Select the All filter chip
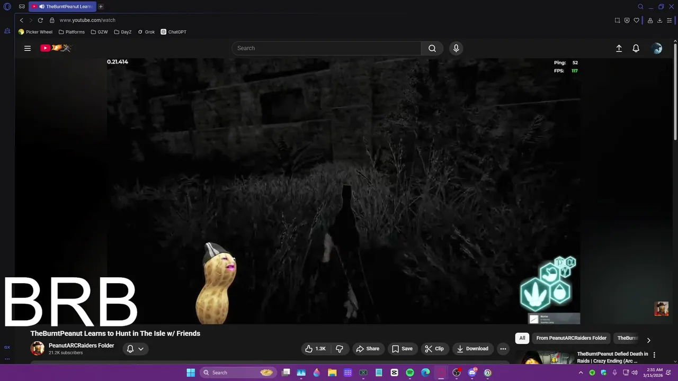The width and height of the screenshot is (678, 381). coord(522,338)
